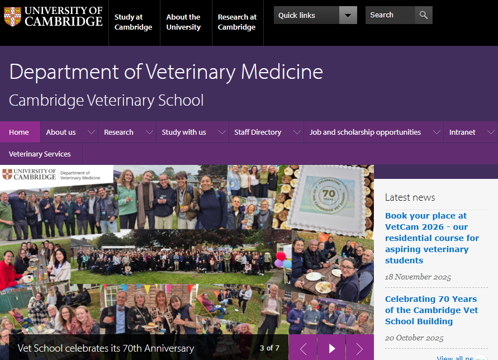Open the Quick links dropdown arrow
Screen dimensions: 498x360
tap(348, 15)
